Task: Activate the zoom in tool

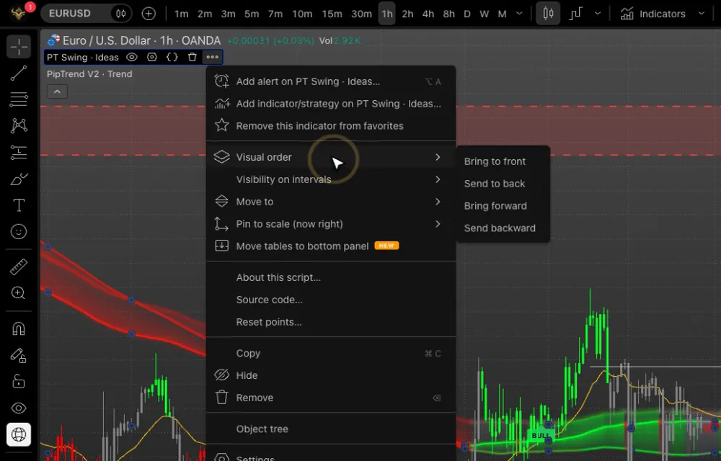Action: point(19,293)
